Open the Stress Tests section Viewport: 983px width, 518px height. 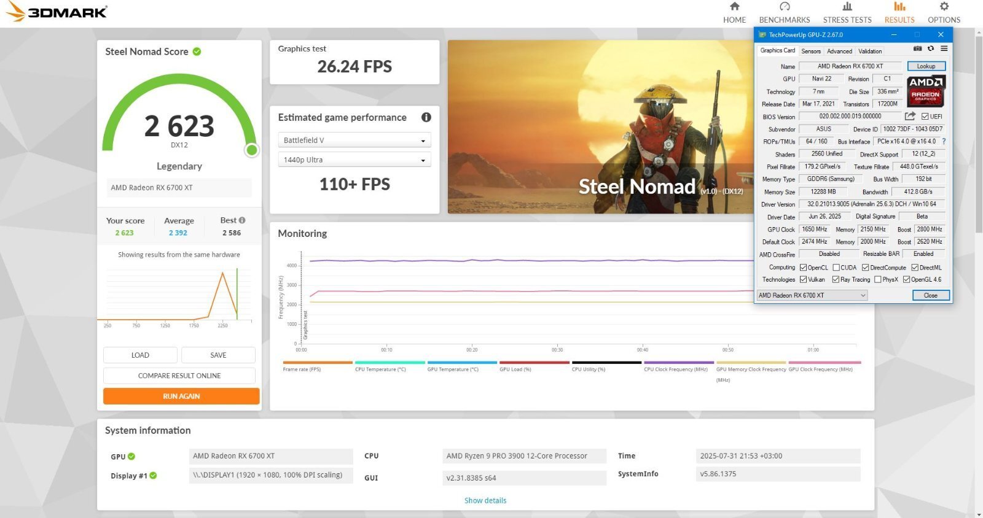point(847,13)
